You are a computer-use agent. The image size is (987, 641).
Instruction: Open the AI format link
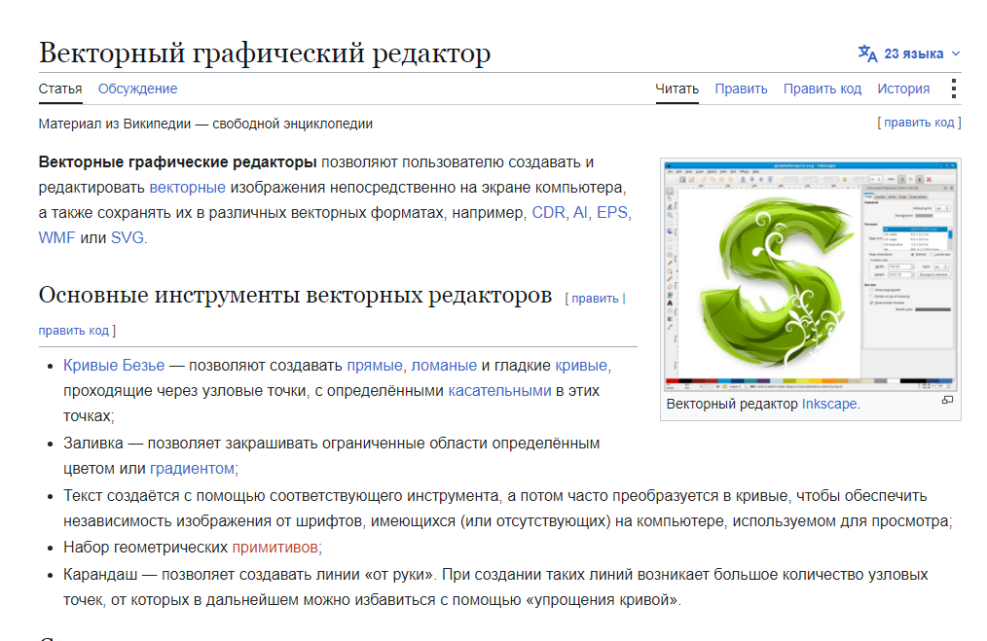pos(580,213)
